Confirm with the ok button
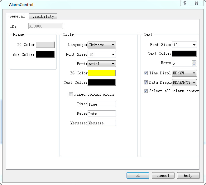Image resolution: width=206 pixels, height=185 pixels. (138, 176)
